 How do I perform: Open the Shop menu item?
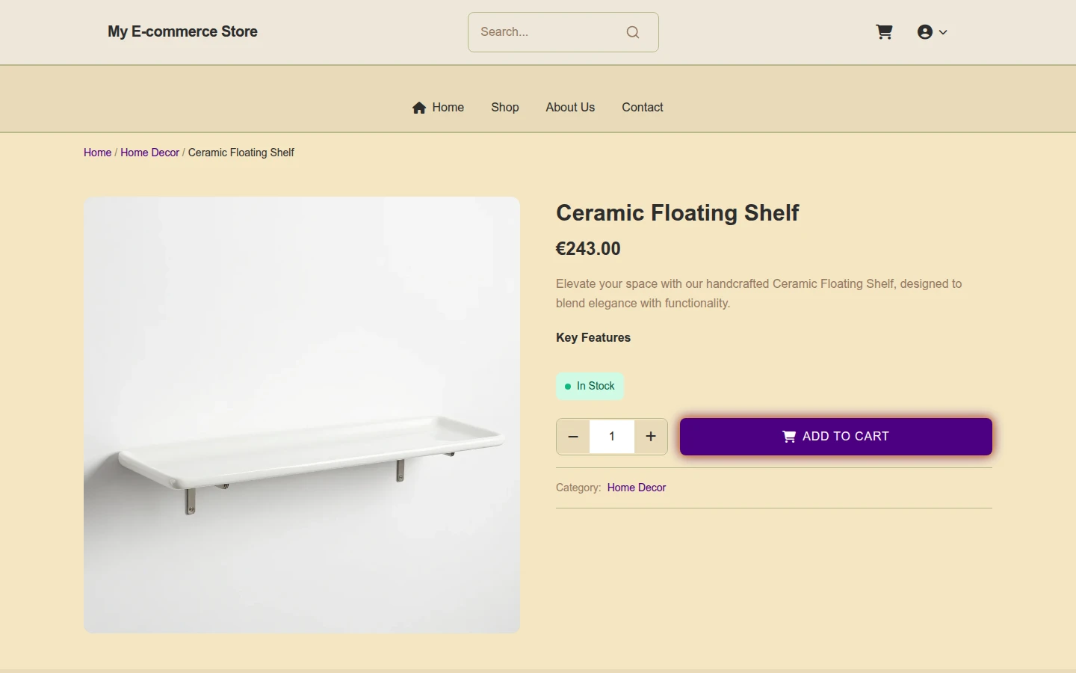[x=505, y=108]
